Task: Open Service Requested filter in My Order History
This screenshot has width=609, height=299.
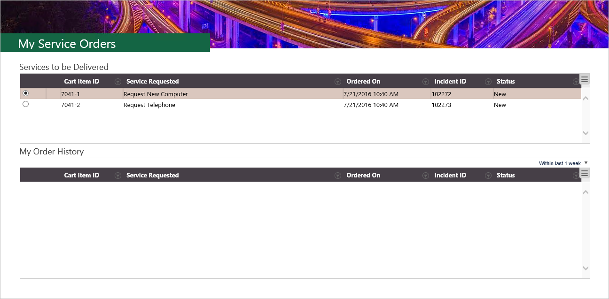Action: 337,176
